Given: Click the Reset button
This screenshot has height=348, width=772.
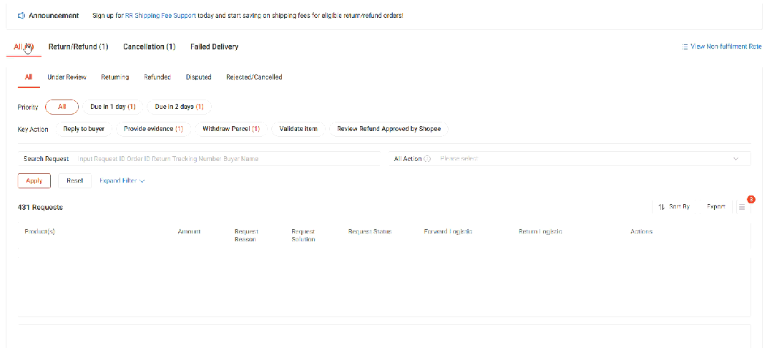Looking at the screenshot, I should (x=75, y=181).
